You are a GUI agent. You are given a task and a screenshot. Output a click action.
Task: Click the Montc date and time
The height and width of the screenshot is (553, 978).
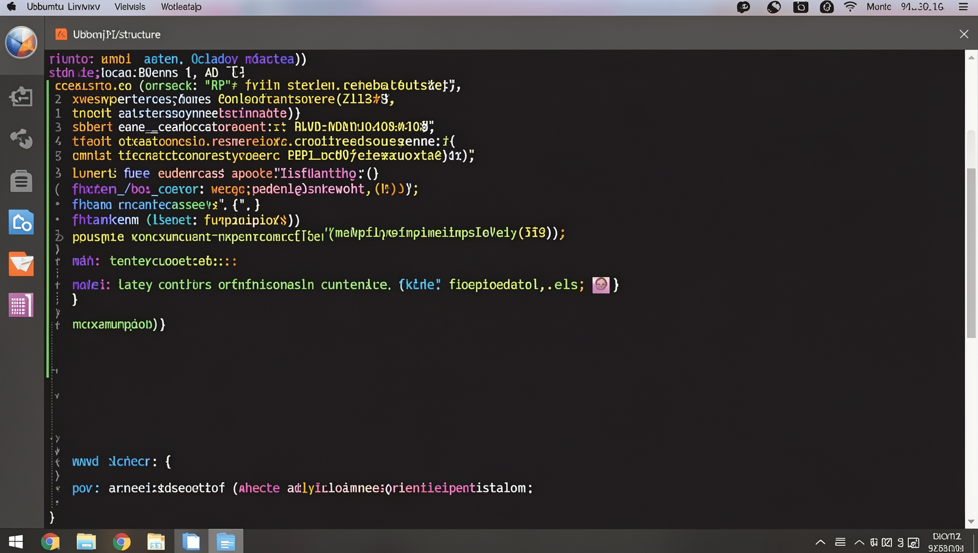[905, 7]
